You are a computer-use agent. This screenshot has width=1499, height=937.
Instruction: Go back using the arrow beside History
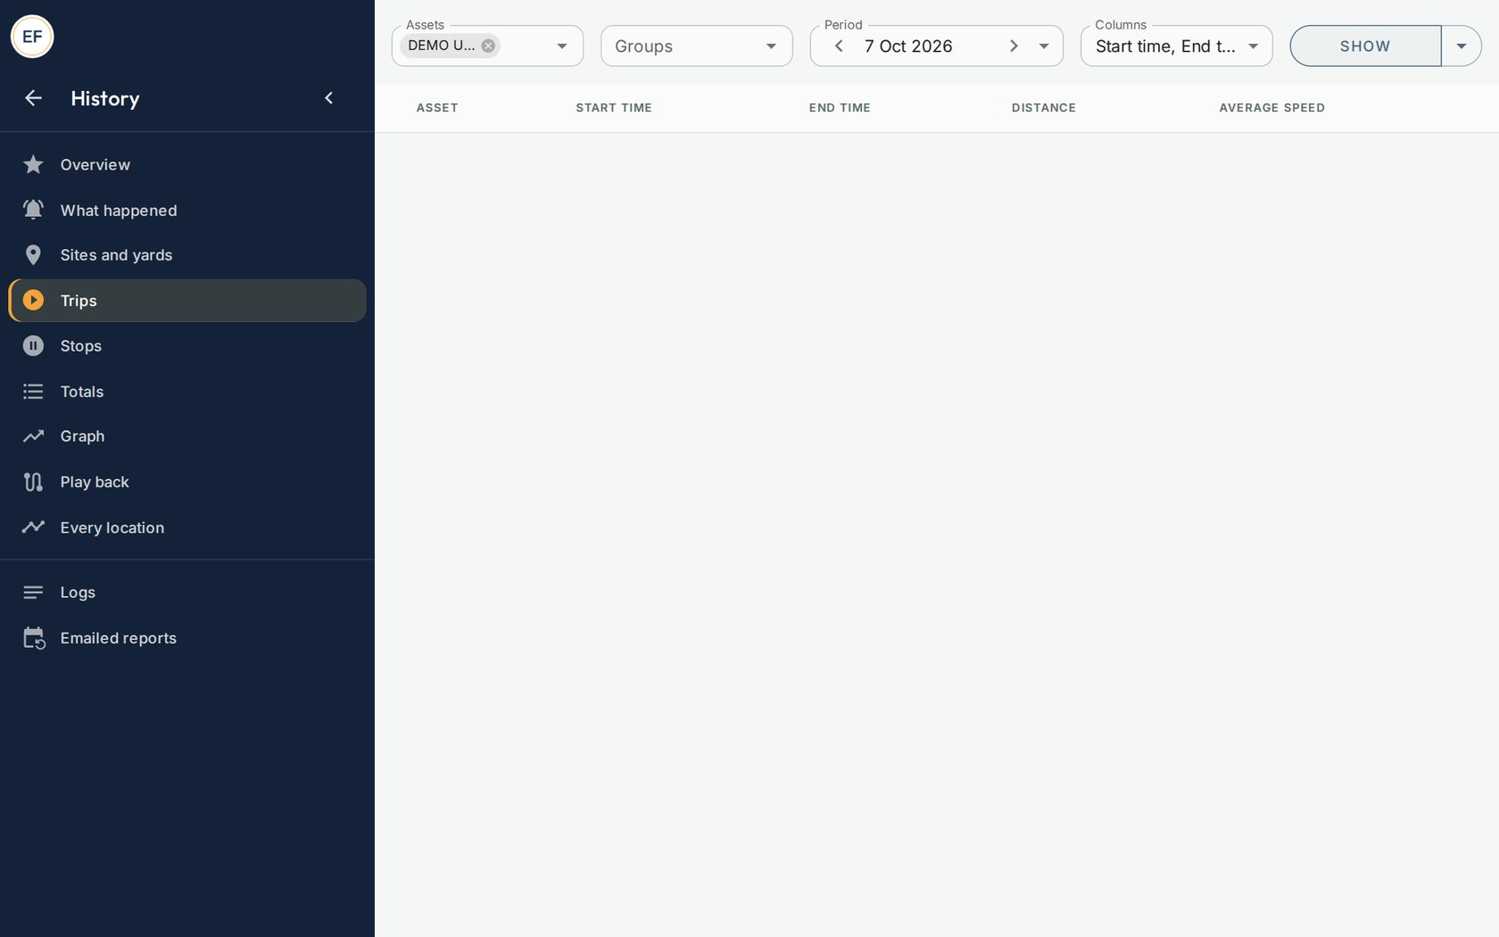coord(33,98)
